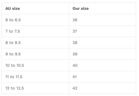
Task: Select the 9 to 9.5 cell
Action: tap(35, 54)
